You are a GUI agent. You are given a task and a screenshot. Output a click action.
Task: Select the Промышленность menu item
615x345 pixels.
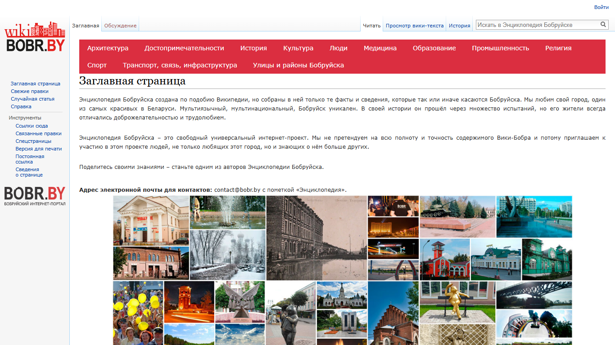[500, 48]
